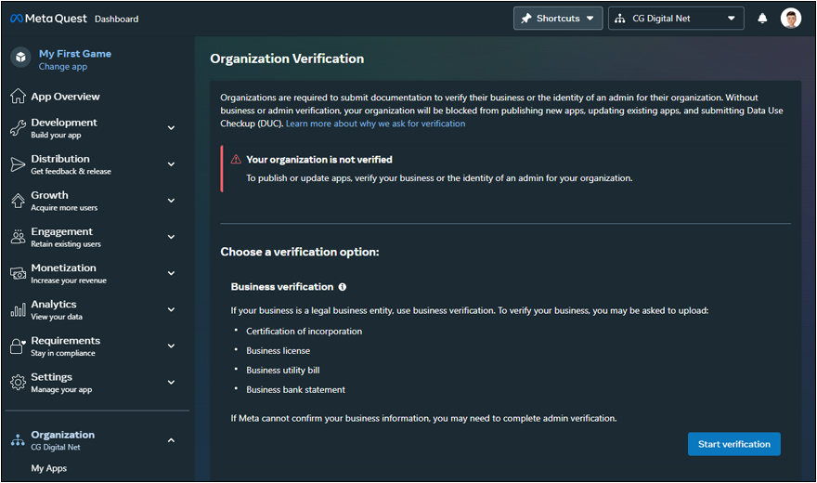Click 'Certification of incorporation' list item
This screenshot has height=483, width=817.
point(304,332)
